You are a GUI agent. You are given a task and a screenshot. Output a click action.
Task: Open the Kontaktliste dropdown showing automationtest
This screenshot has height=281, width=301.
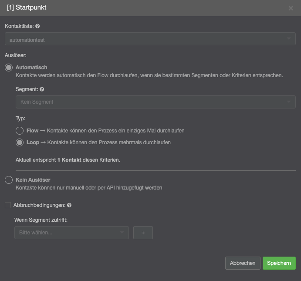click(150, 40)
